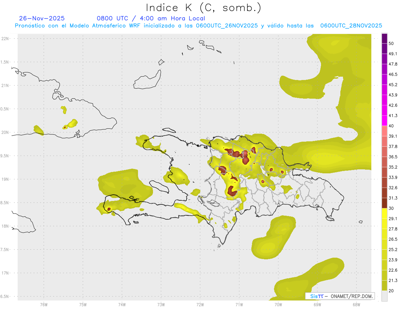Screen dimensions: 400x309
Task: Click the colorbar value '23.9'
Action: click(393, 260)
